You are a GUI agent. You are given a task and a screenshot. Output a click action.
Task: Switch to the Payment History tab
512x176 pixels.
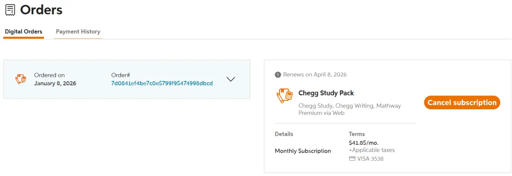pyautogui.click(x=78, y=32)
